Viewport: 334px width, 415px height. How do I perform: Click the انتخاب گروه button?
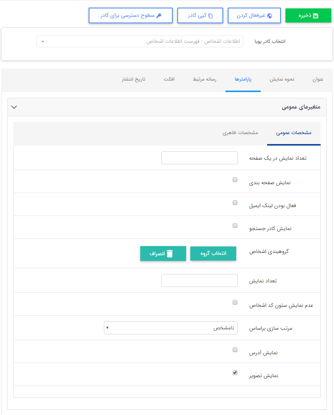click(x=213, y=253)
